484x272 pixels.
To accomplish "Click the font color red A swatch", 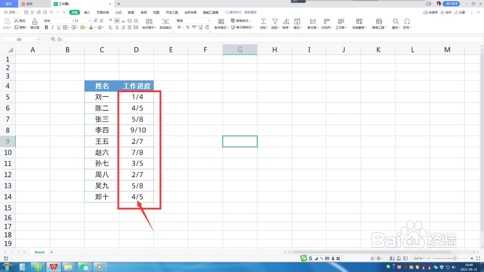I will [91, 27].
